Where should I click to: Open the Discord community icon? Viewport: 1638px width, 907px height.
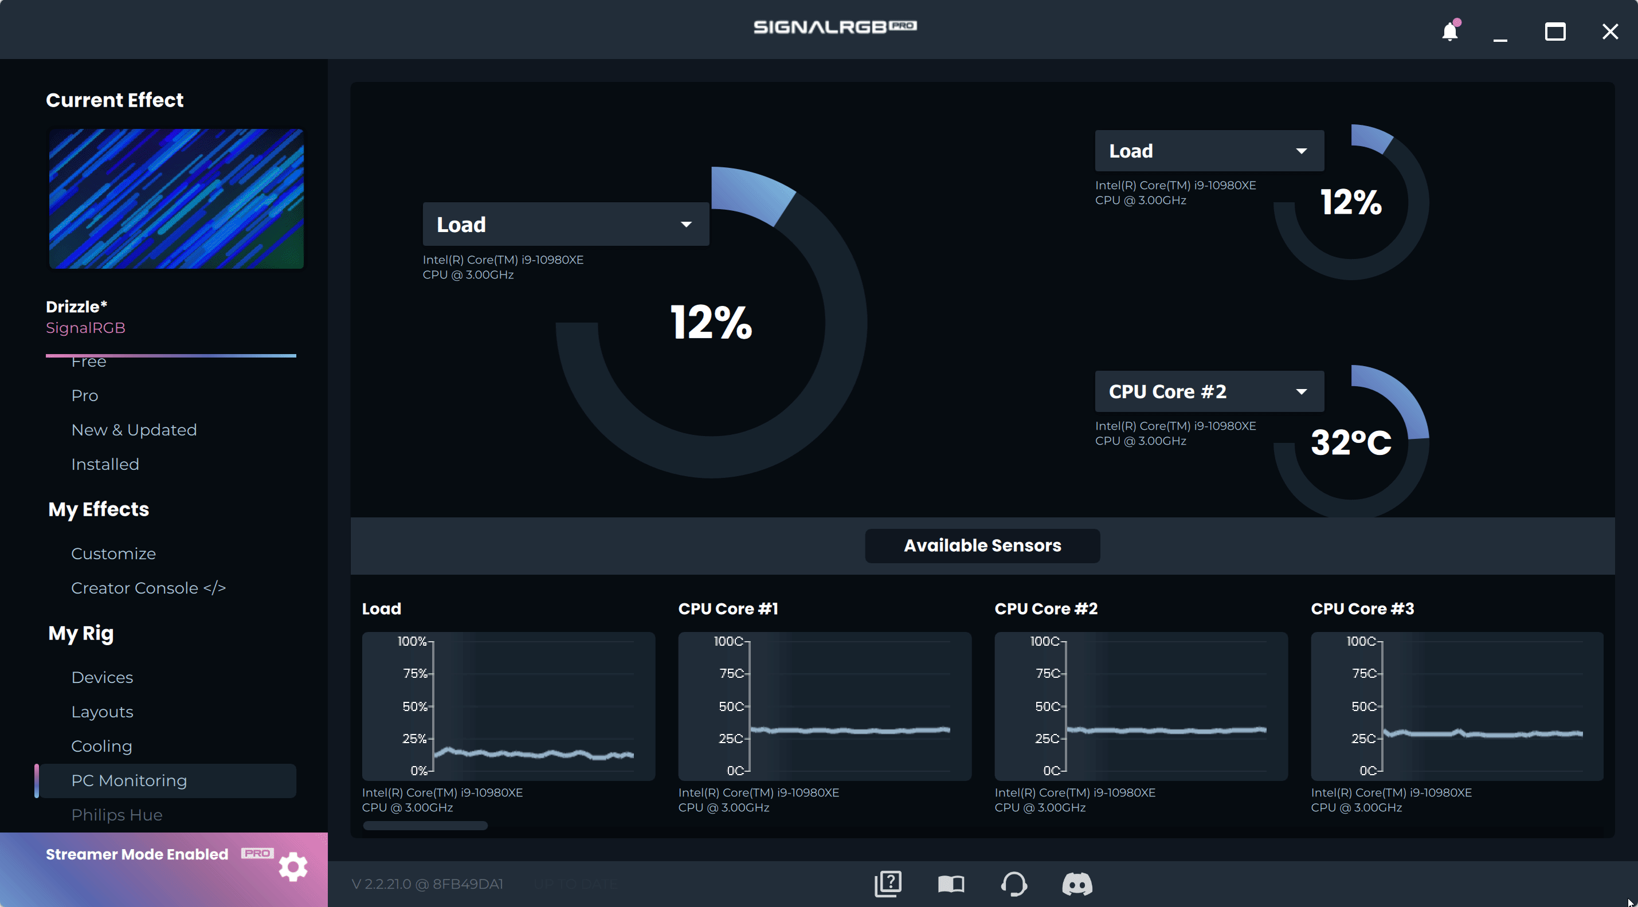1076,884
